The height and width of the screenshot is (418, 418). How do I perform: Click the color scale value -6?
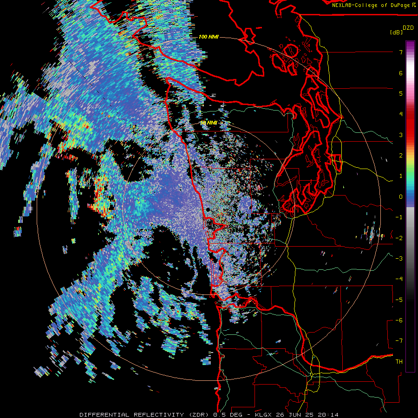pos(399,320)
